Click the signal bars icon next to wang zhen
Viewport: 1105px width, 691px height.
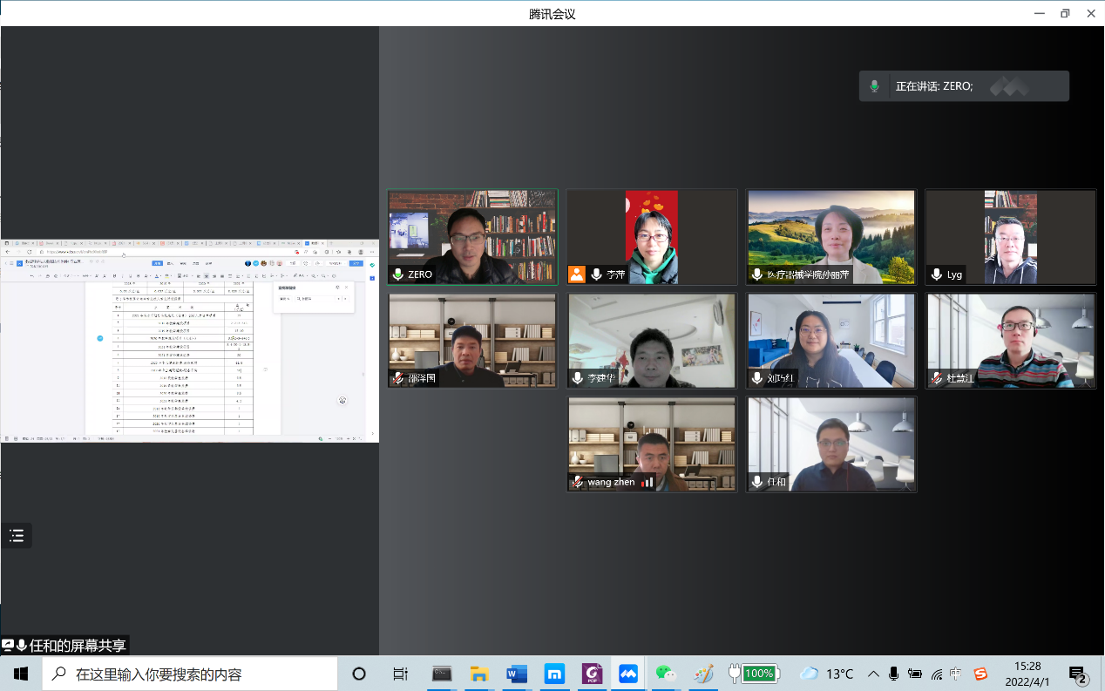647,482
